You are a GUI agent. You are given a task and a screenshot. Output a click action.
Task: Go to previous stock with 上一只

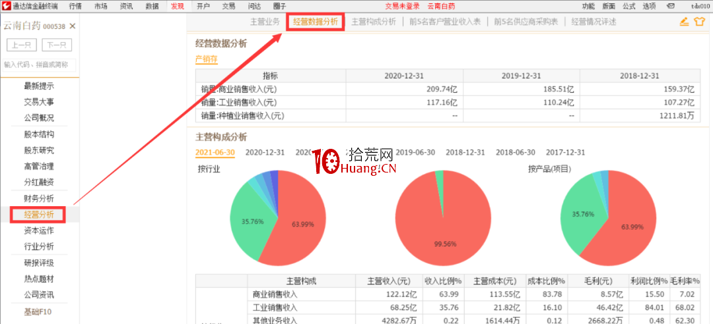tap(22, 45)
